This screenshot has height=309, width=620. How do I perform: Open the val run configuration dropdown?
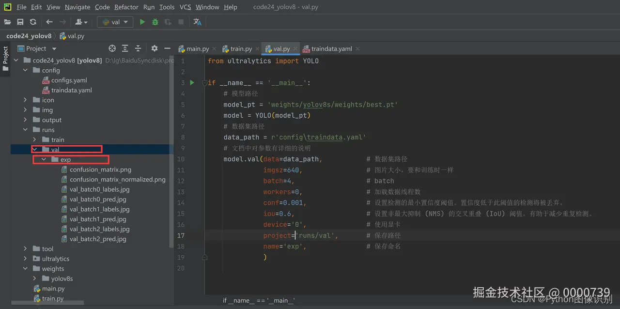[x=115, y=22]
